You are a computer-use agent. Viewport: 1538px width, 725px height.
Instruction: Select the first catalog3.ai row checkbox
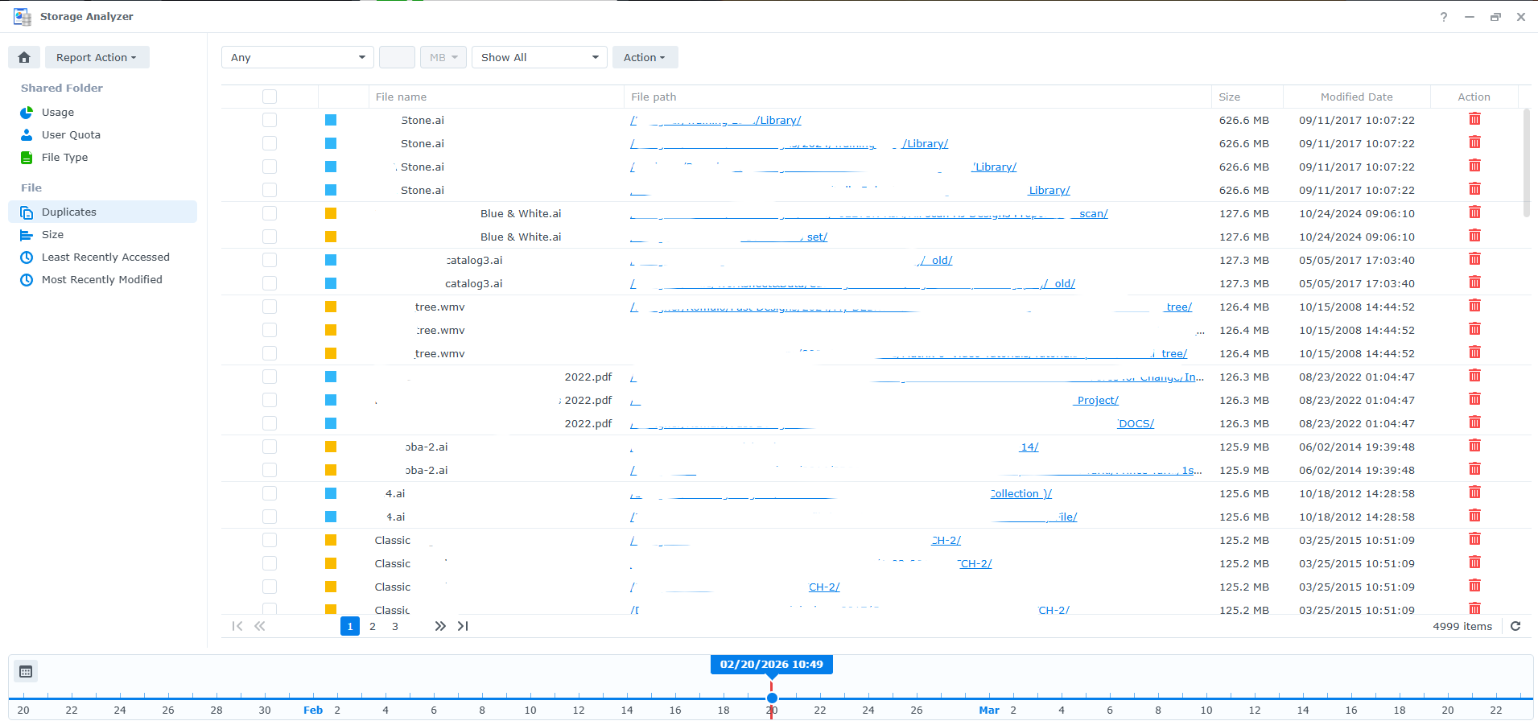[270, 260]
